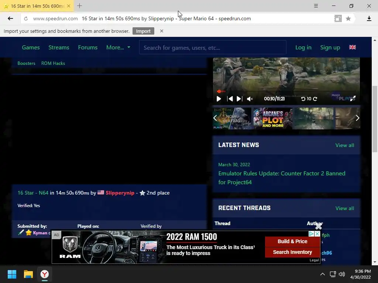This screenshot has width=378, height=283.
Task: Open the Forums page
Action: [88, 48]
